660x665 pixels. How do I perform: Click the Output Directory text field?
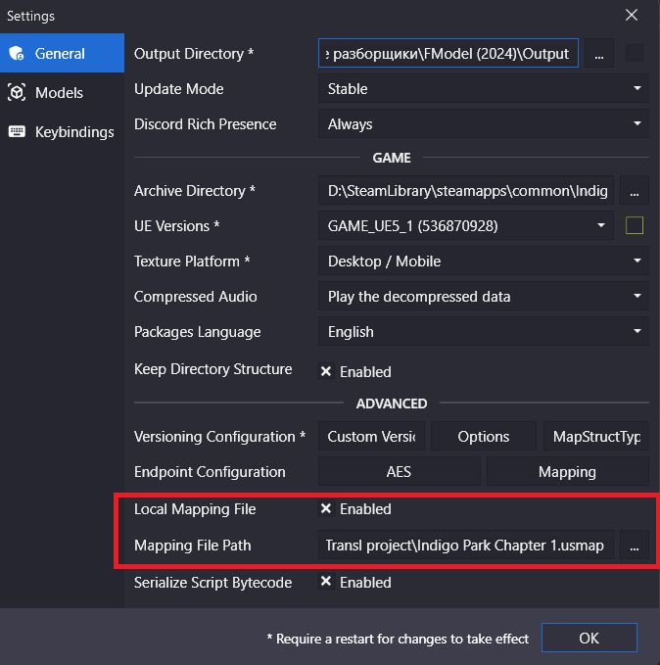pyautogui.click(x=448, y=54)
